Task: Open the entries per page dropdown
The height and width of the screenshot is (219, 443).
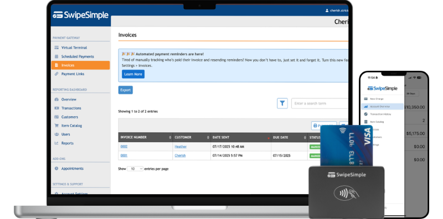Action: (x=135, y=169)
